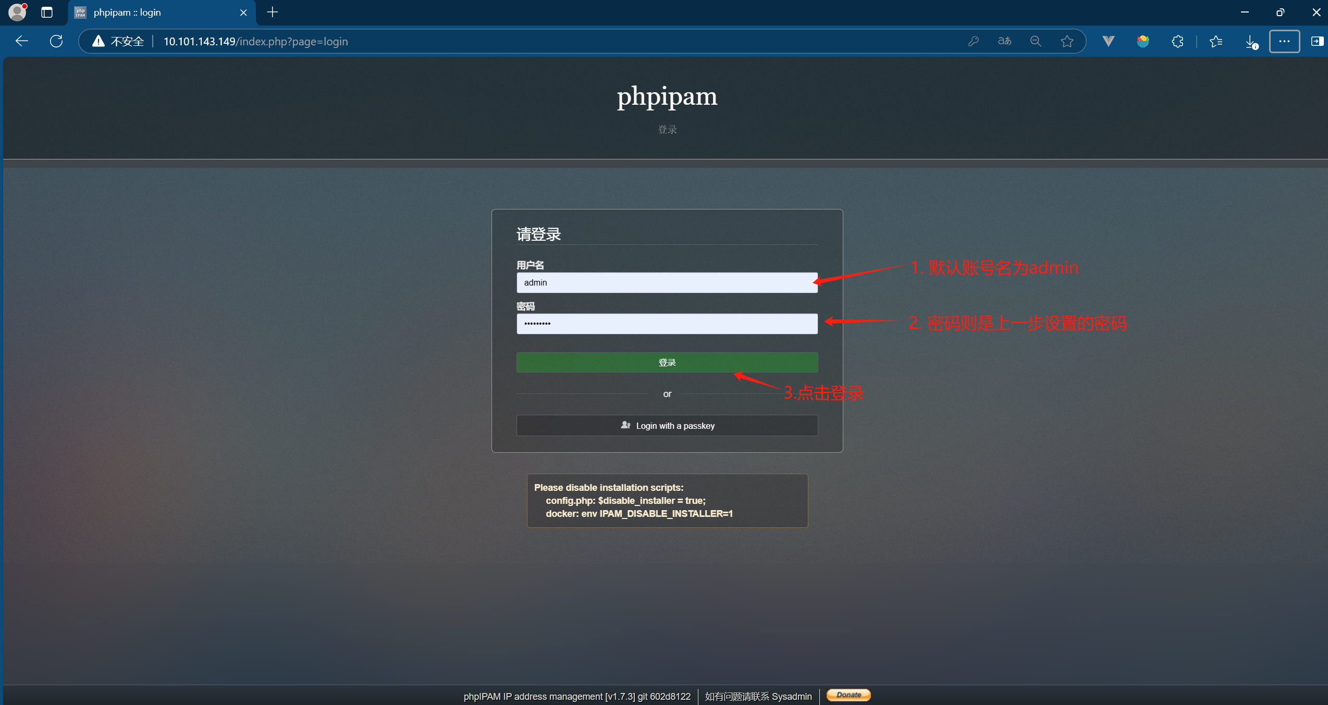Viewport: 1328px width, 705px height.
Task: Open the split screen panel icon
Action: click(1317, 41)
